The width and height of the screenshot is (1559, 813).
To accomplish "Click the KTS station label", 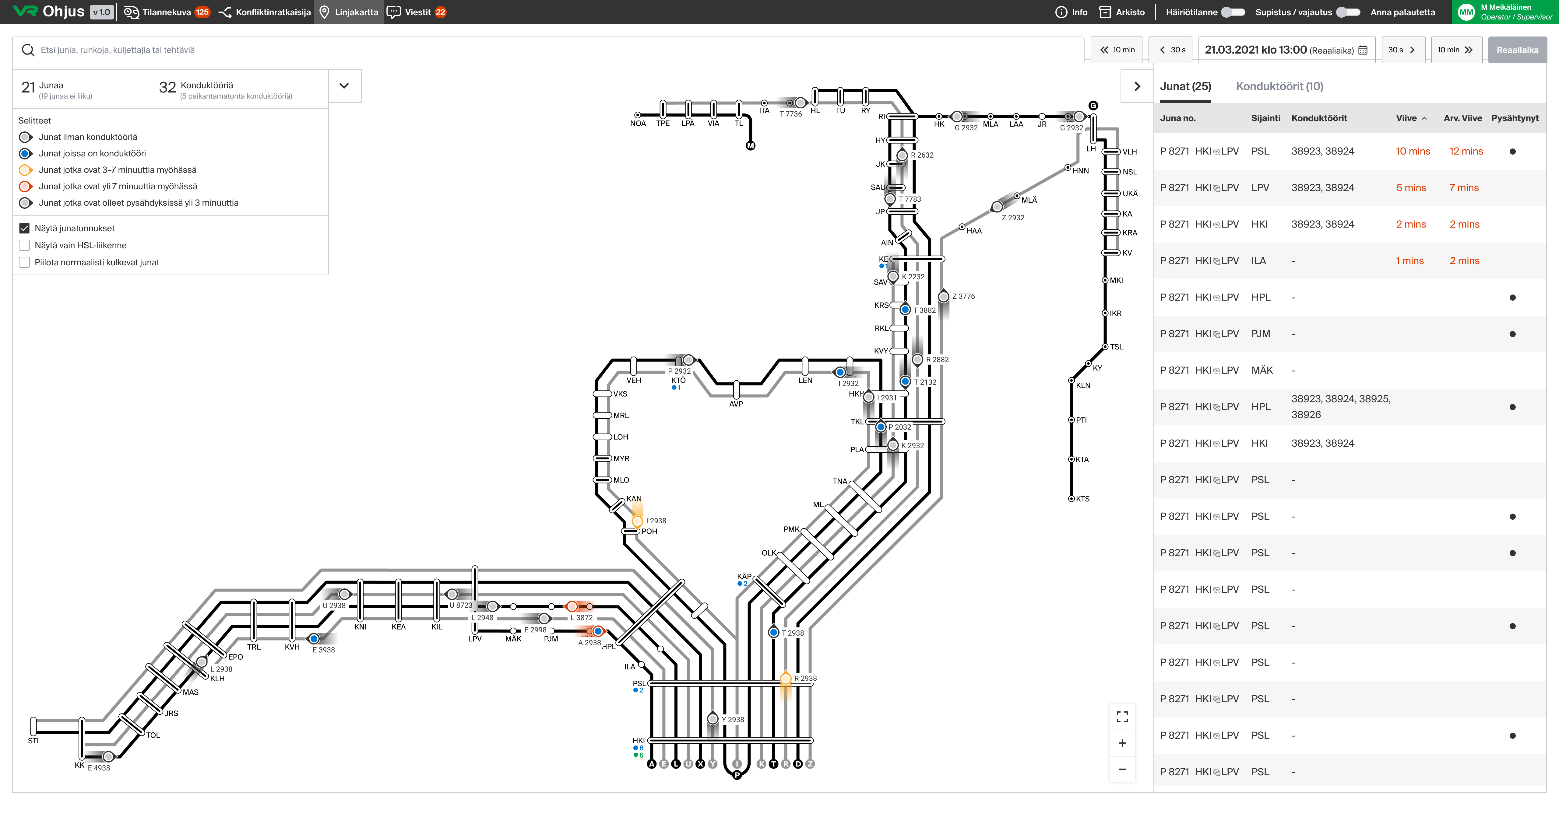I will coord(1082,499).
